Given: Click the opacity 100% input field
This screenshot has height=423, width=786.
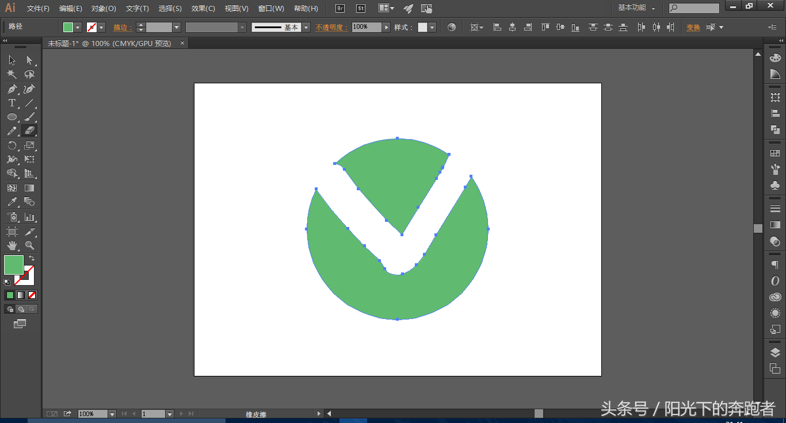Looking at the screenshot, I should (x=367, y=27).
